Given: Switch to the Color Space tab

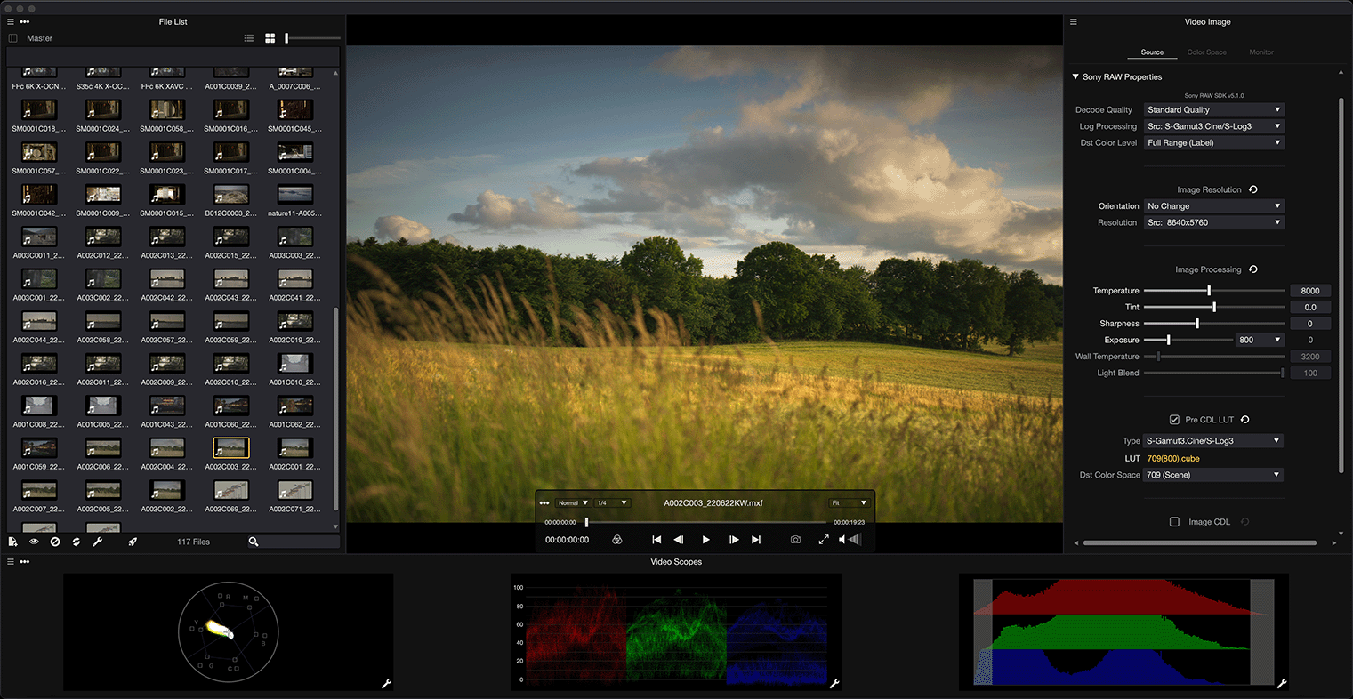Looking at the screenshot, I should 1206,52.
